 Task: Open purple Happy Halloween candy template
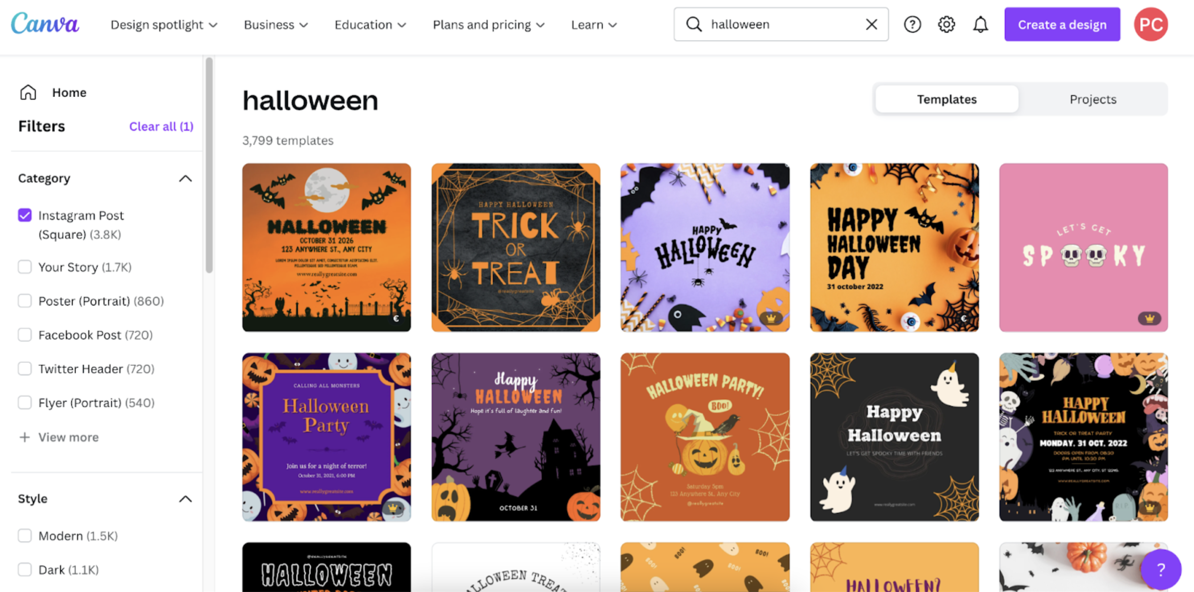coord(704,247)
